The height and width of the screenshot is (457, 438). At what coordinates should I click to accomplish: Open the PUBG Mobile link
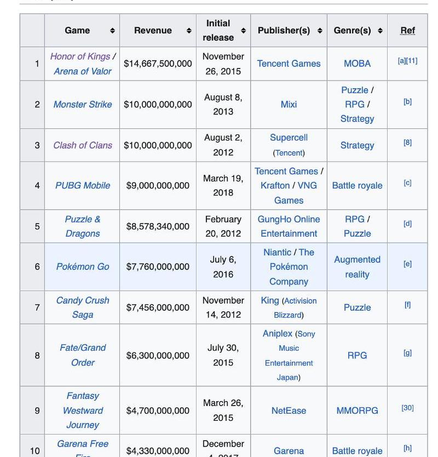point(83,185)
